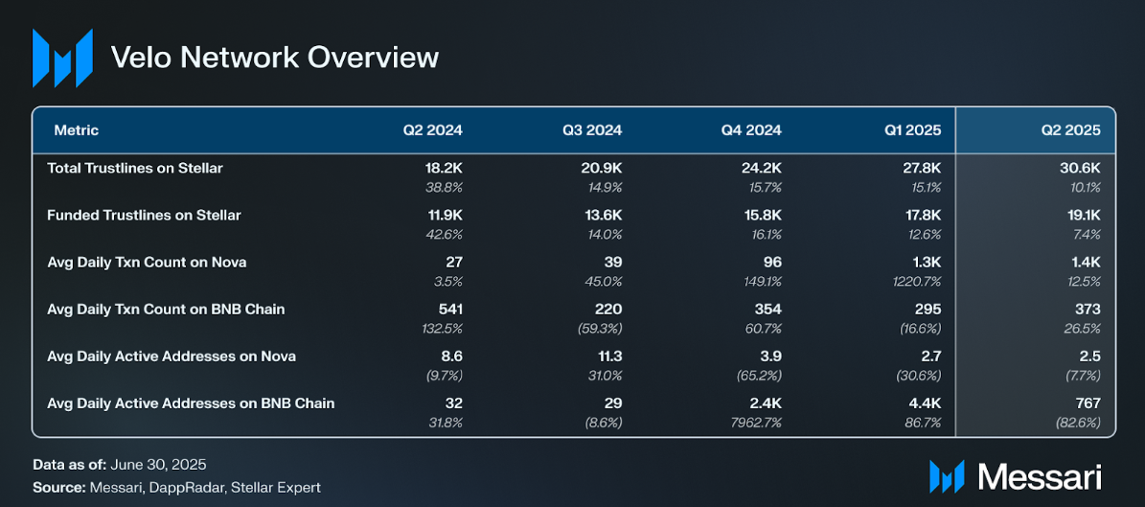1145x507 pixels.
Task: Click the "4.4K" BNB active addresses value
Action: tap(927, 403)
